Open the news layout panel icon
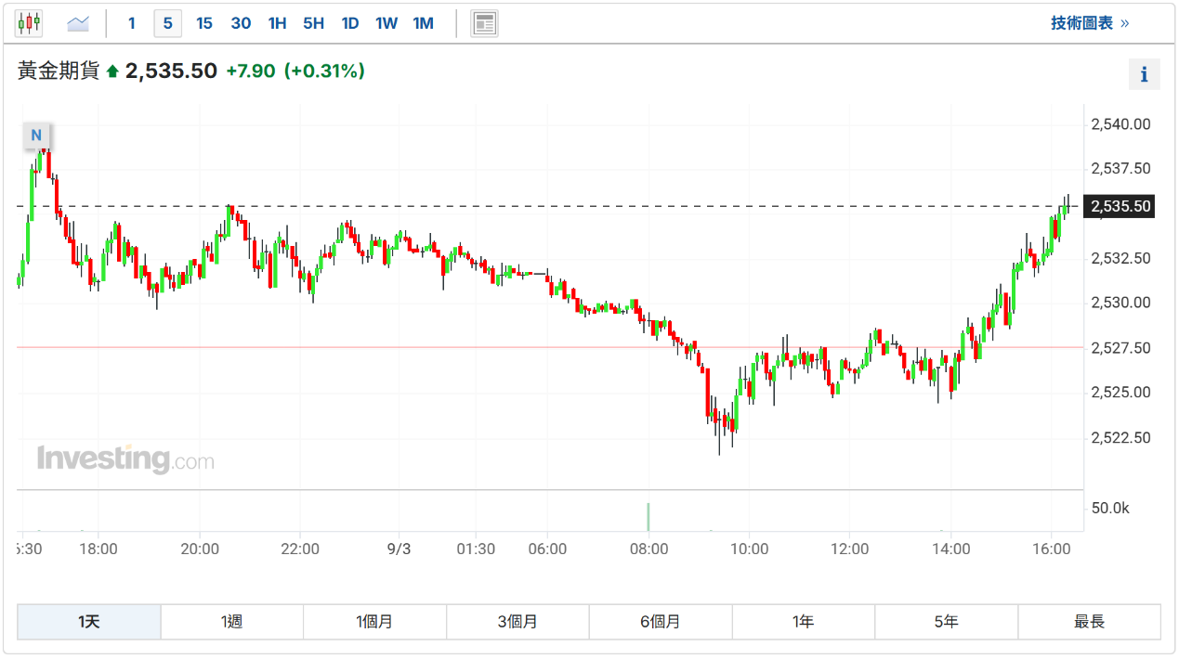 pyautogui.click(x=484, y=23)
